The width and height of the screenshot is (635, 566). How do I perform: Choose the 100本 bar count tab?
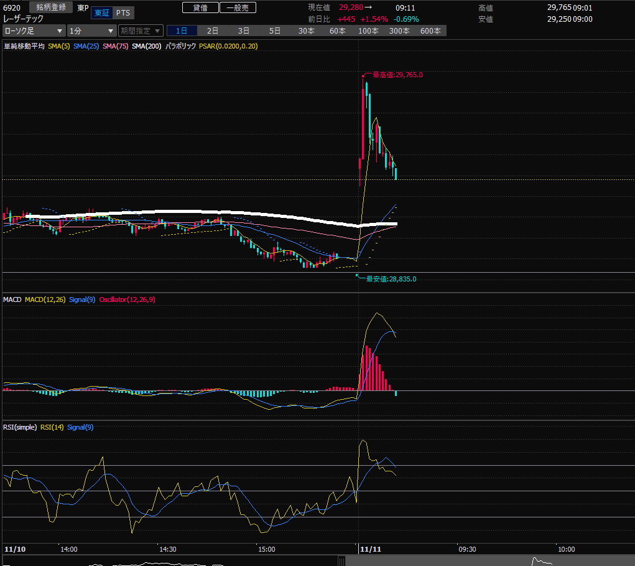pyautogui.click(x=368, y=31)
